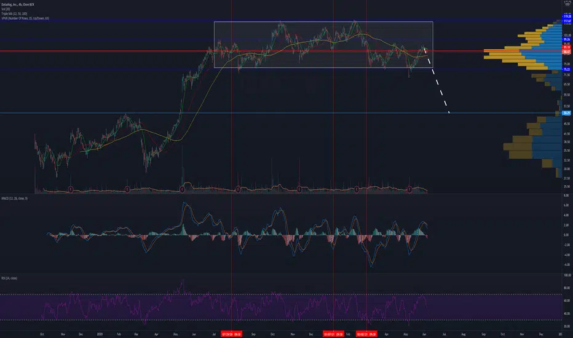Click the 01/07/21 09:30 date label
573x338 pixels.
click(x=333, y=334)
